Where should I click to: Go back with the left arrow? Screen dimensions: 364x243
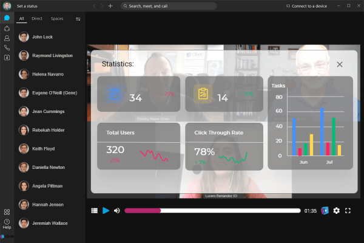95,6
